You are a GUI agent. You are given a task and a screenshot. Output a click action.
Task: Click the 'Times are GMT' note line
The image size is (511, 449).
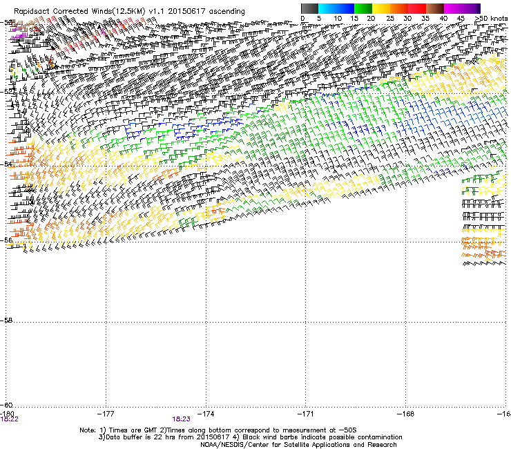click(x=218, y=430)
